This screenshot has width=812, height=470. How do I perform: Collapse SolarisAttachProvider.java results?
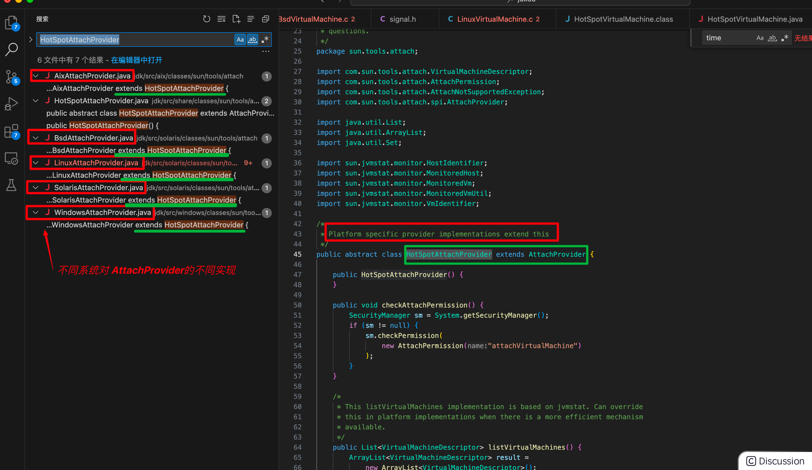click(x=36, y=188)
